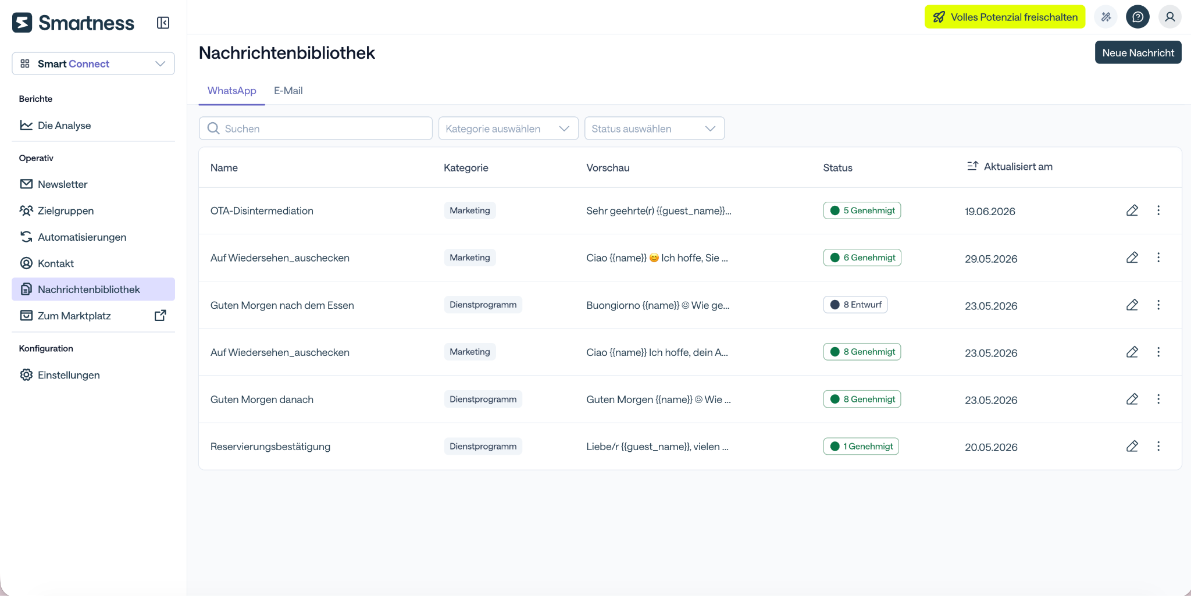Open the help chat icon
1191x596 pixels.
pos(1137,17)
